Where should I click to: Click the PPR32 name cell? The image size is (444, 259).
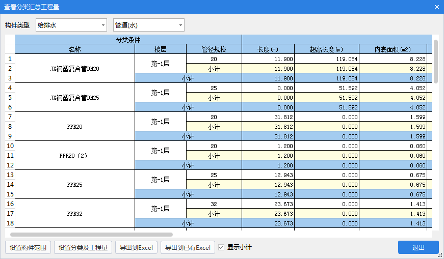click(75, 214)
